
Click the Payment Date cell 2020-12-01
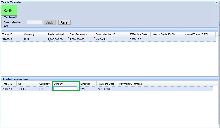click(x=107, y=89)
